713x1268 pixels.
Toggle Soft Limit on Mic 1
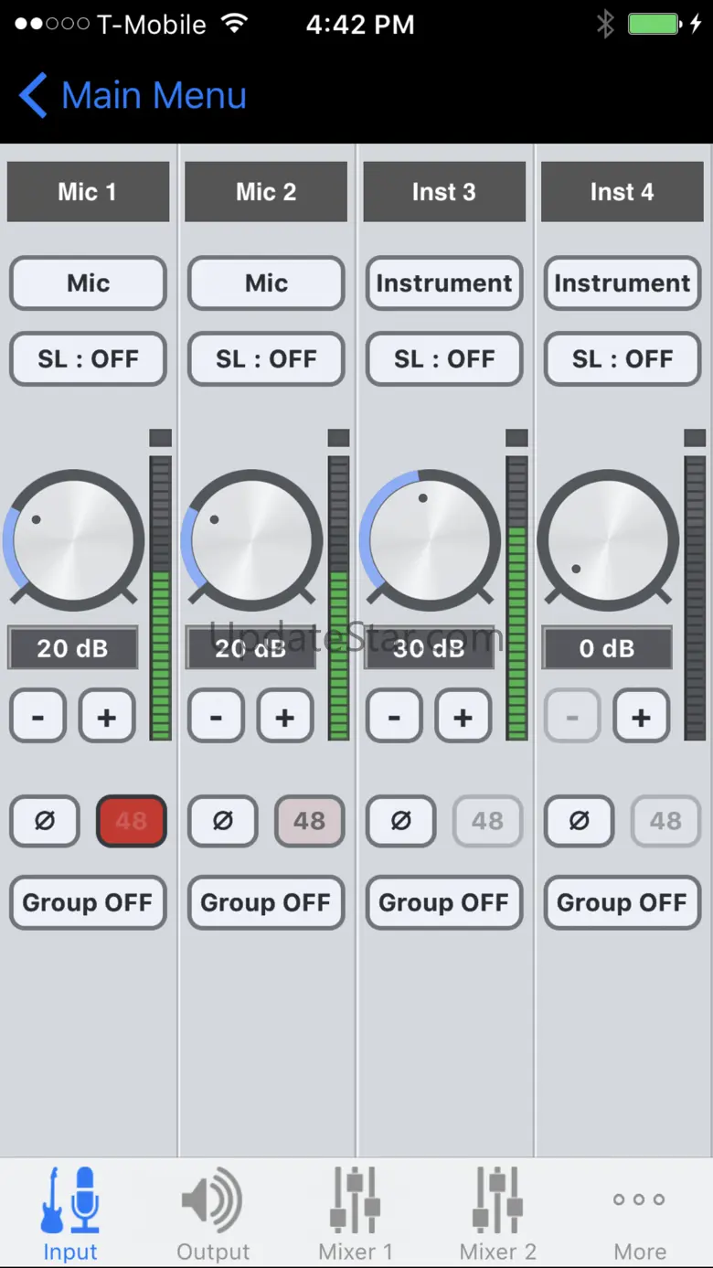pos(88,359)
